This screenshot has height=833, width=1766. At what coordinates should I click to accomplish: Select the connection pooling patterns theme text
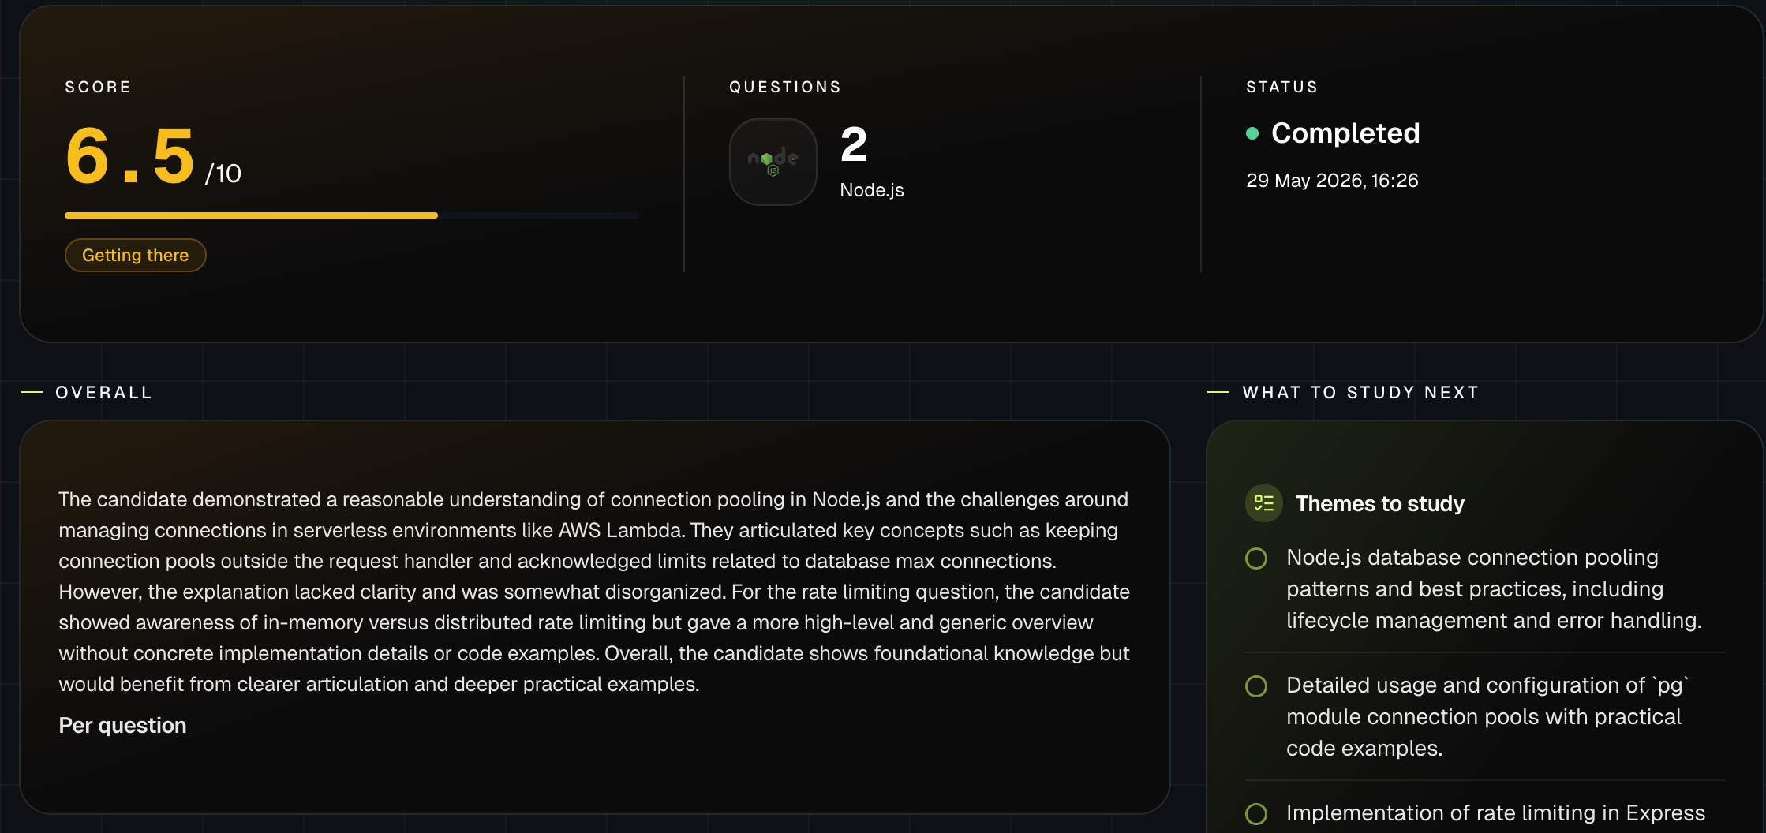(x=1494, y=588)
